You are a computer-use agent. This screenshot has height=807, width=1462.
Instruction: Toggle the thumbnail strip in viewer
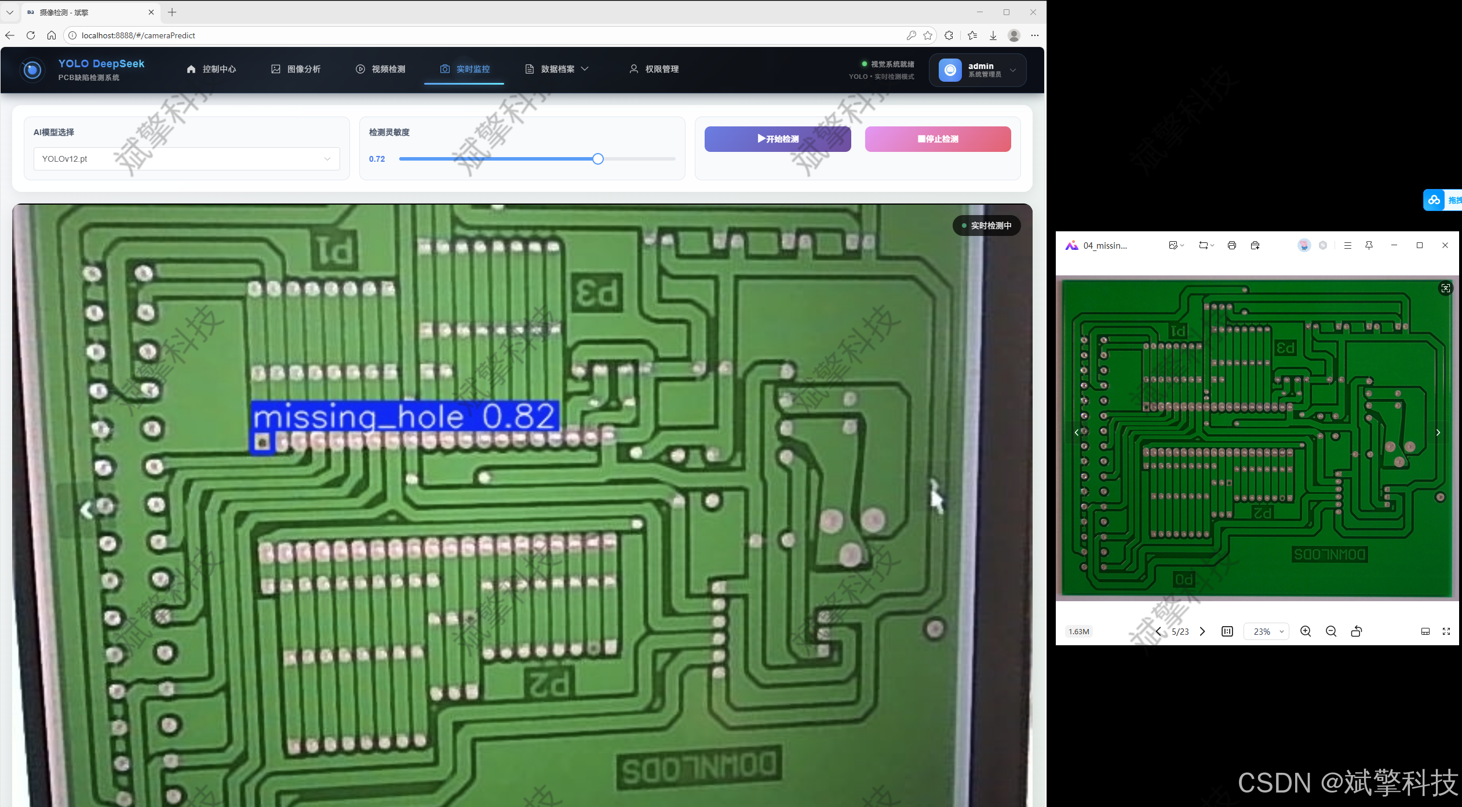[x=1425, y=631]
